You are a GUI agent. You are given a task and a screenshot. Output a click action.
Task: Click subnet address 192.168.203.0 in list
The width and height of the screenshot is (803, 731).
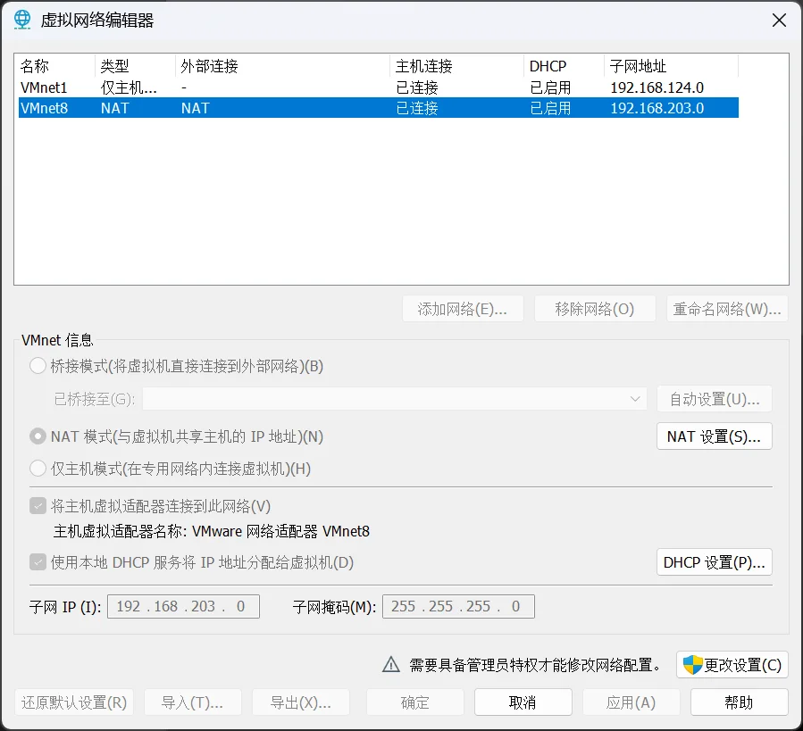(x=657, y=108)
